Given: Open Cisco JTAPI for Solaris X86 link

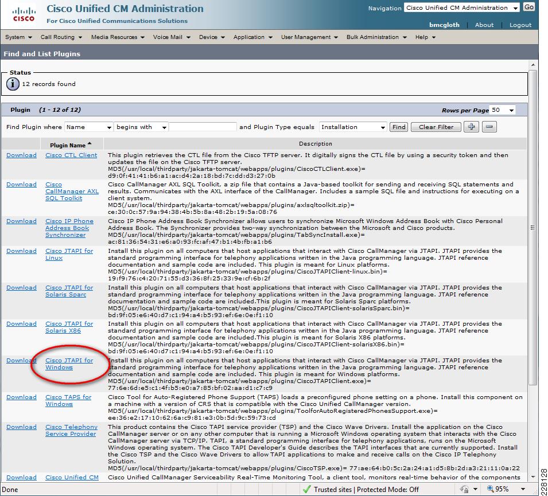Looking at the screenshot, I should (69, 327).
